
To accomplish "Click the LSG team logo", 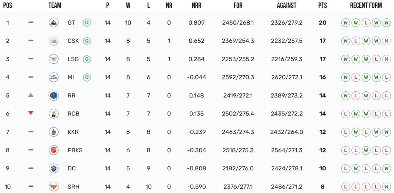I will (x=54, y=59).
